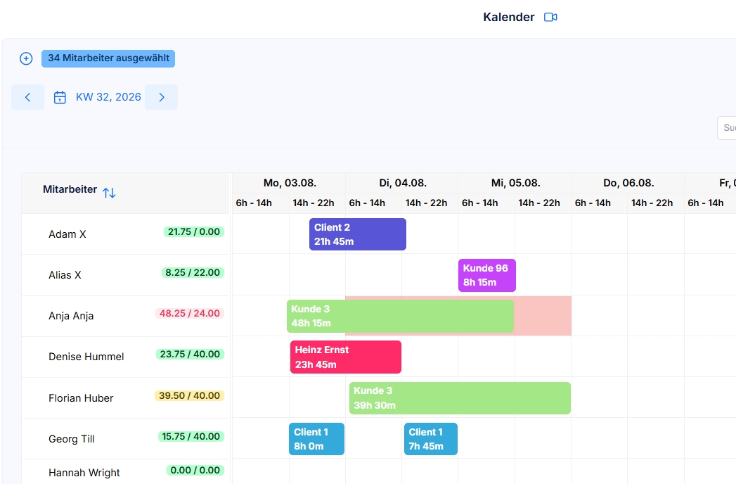Select Adam X's Client 2 shift block
This screenshot has width=736, height=484.
(x=358, y=234)
